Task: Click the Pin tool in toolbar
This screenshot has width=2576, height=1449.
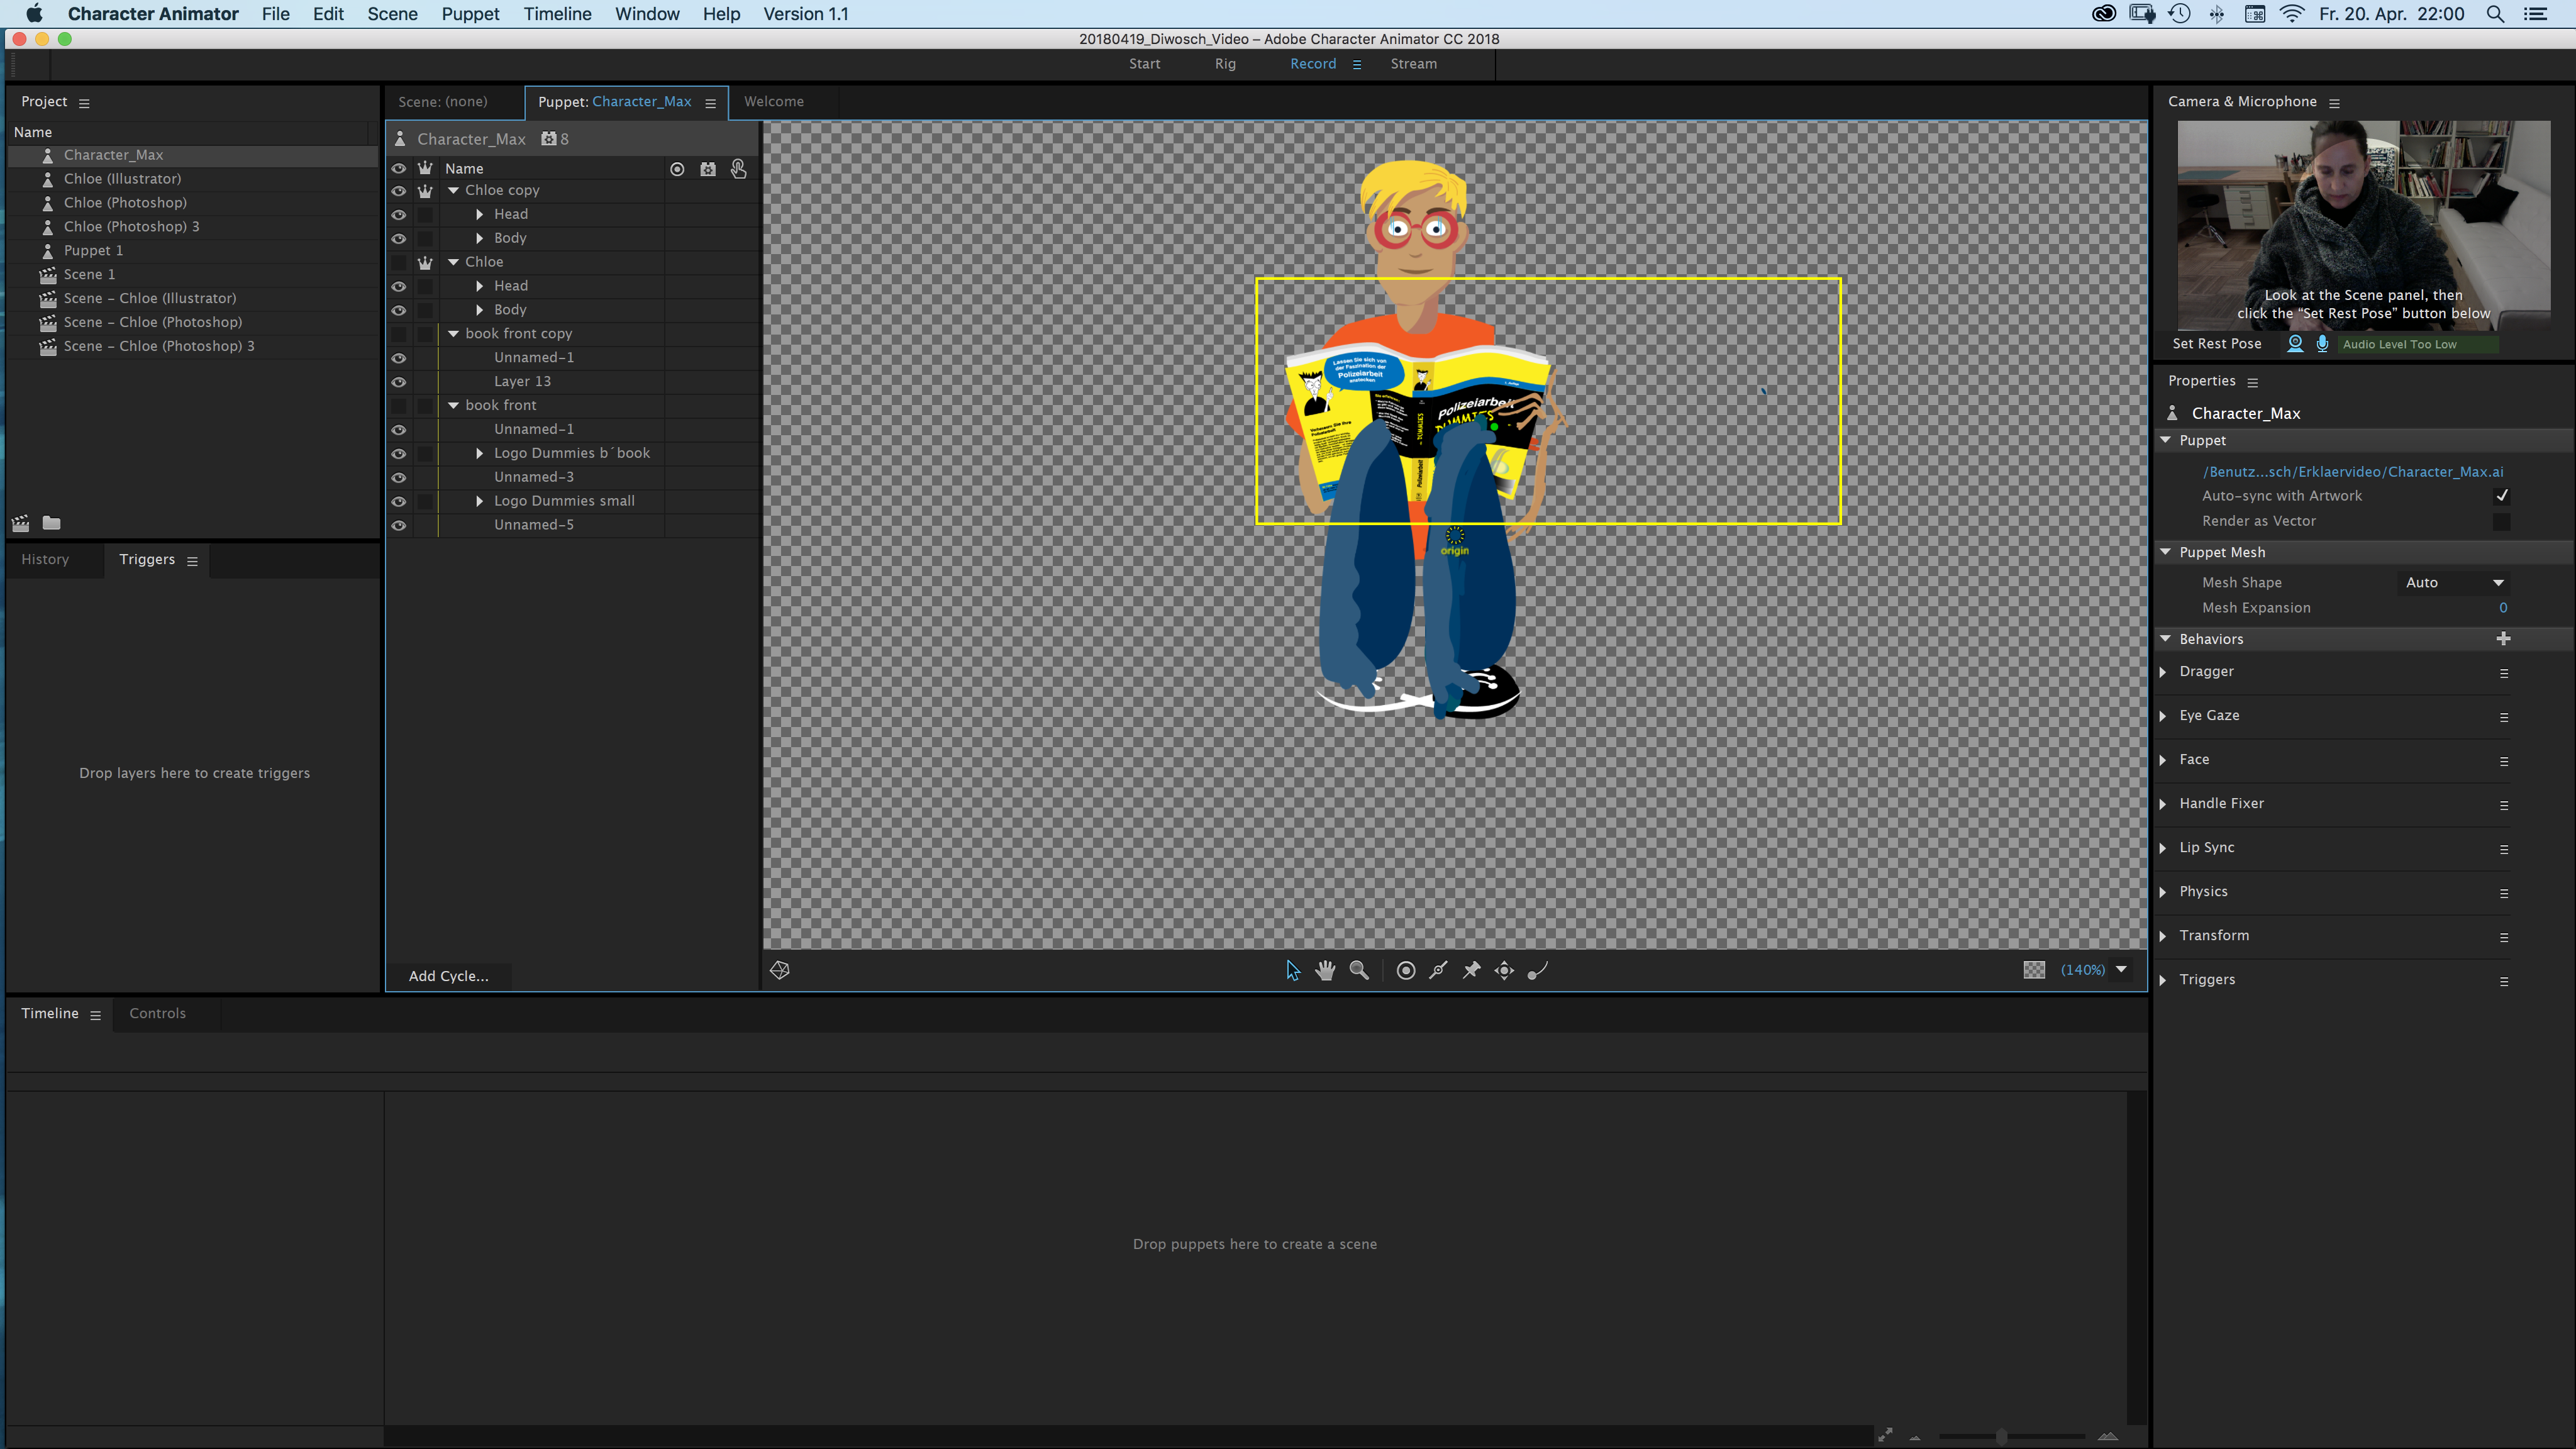Action: [x=1470, y=970]
